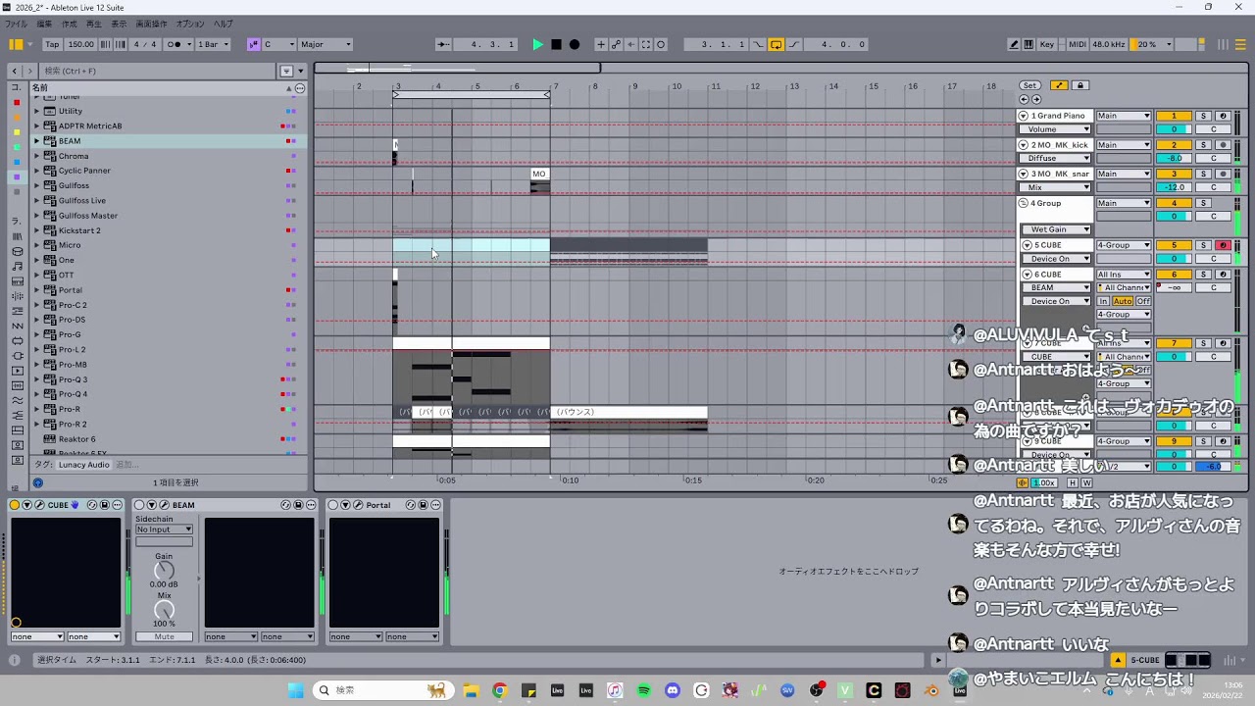The image size is (1255, 706).
Task: Click the Portal device hot-swap icon
Action: point(410,505)
